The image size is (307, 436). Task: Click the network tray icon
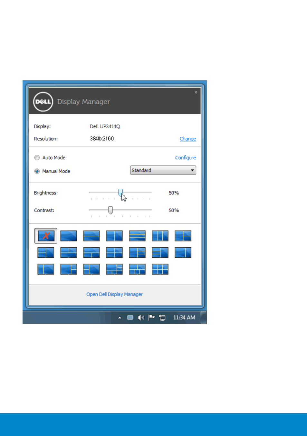(x=162, y=318)
